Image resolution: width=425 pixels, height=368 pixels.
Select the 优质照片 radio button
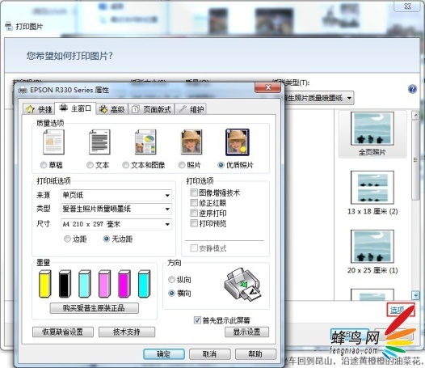tap(221, 165)
